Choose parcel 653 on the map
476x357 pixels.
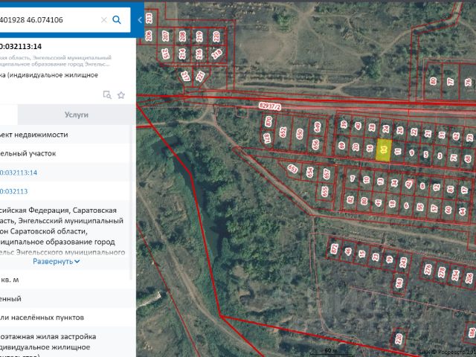pos(292,169)
